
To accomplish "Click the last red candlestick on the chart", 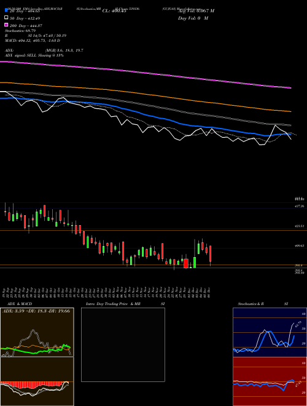I will click(211, 253).
